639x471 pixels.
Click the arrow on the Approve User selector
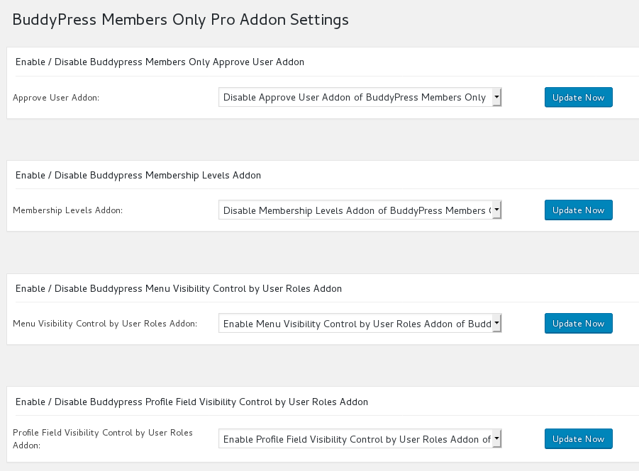click(x=496, y=97)
